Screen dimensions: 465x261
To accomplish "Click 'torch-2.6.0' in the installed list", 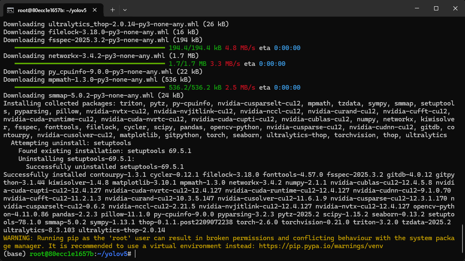I will click(x=257, y=222).
